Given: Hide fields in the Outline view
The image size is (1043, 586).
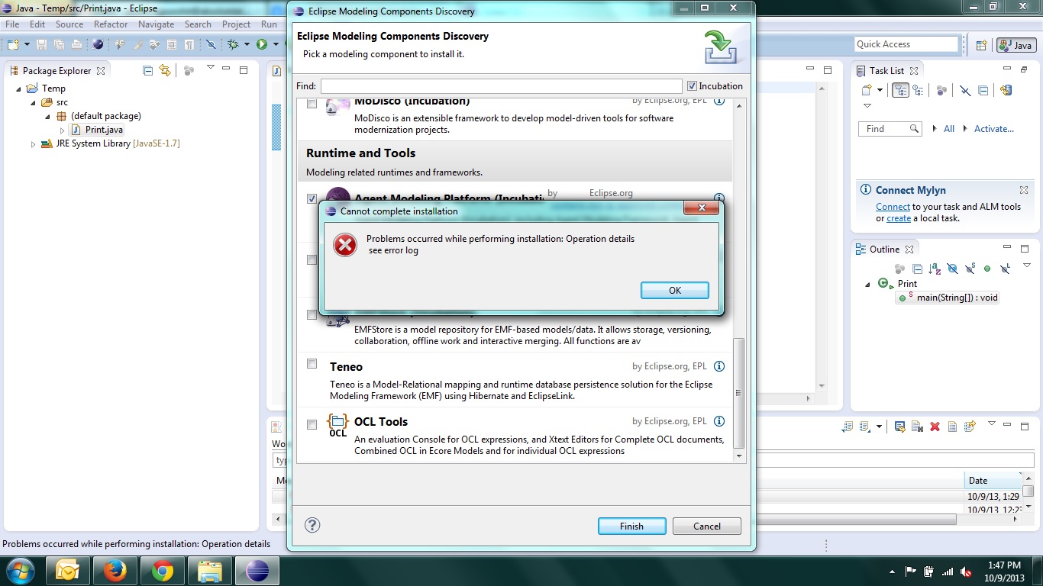Looking at the screenshot, I should [952, 269].
